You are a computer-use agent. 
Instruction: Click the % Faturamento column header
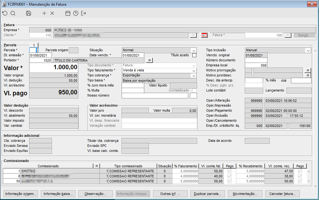pos(185,166)
